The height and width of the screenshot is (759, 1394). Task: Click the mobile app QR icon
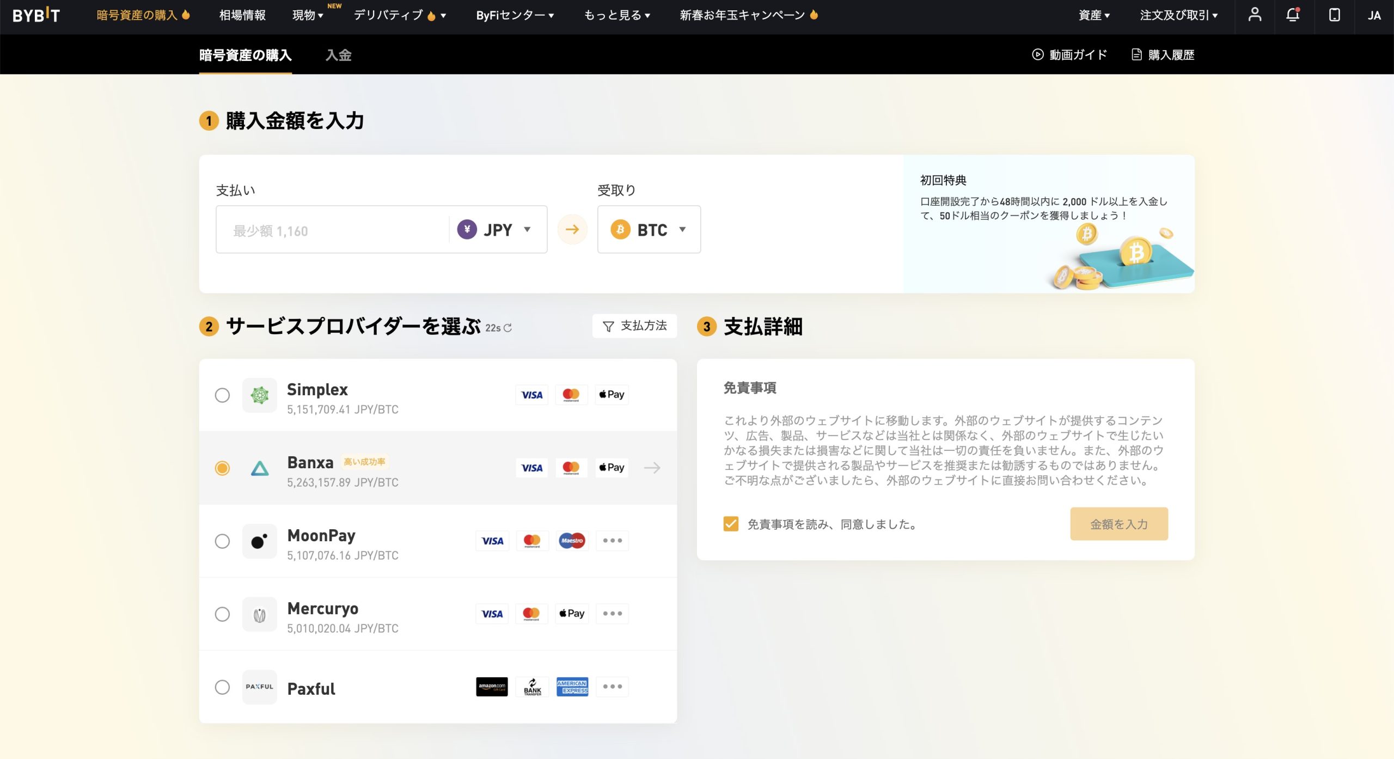coord(1334,15)
